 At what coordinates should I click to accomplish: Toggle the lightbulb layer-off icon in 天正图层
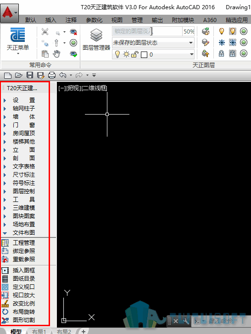tap(222, 31)
